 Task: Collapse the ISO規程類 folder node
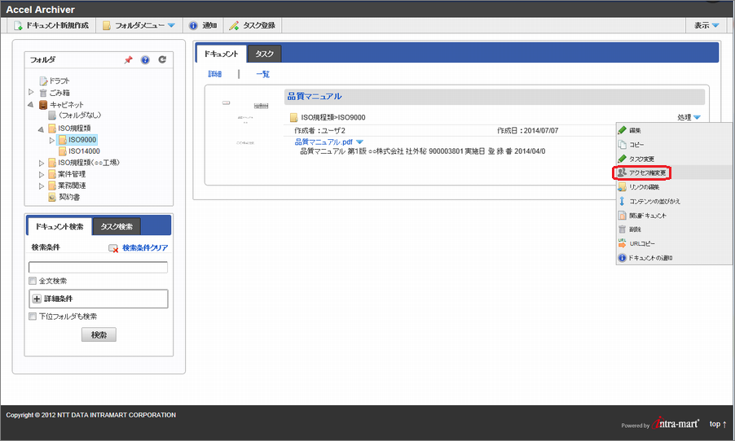(41, 129)
